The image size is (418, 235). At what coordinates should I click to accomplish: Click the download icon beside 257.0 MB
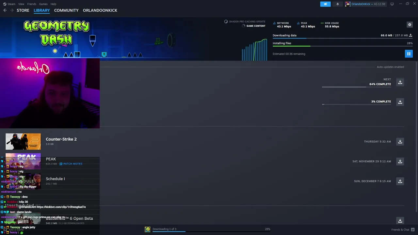click(x=410, y=35)
